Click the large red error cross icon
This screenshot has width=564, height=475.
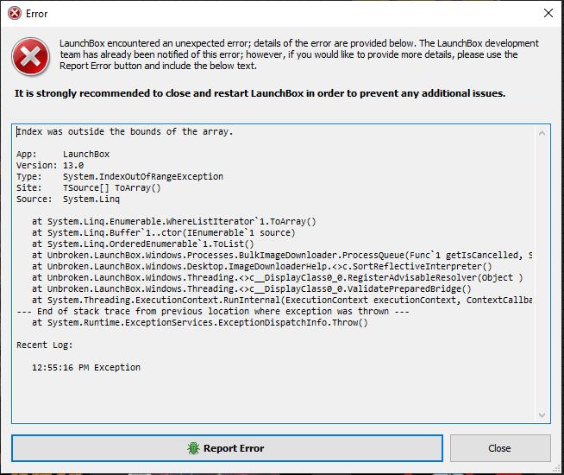[x=30, y=56]
